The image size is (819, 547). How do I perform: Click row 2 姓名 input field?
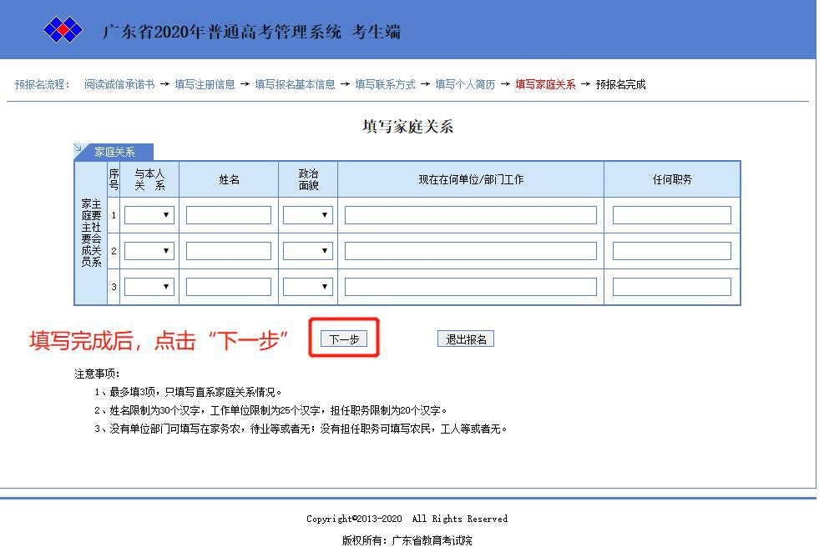(x=228, y=251)
